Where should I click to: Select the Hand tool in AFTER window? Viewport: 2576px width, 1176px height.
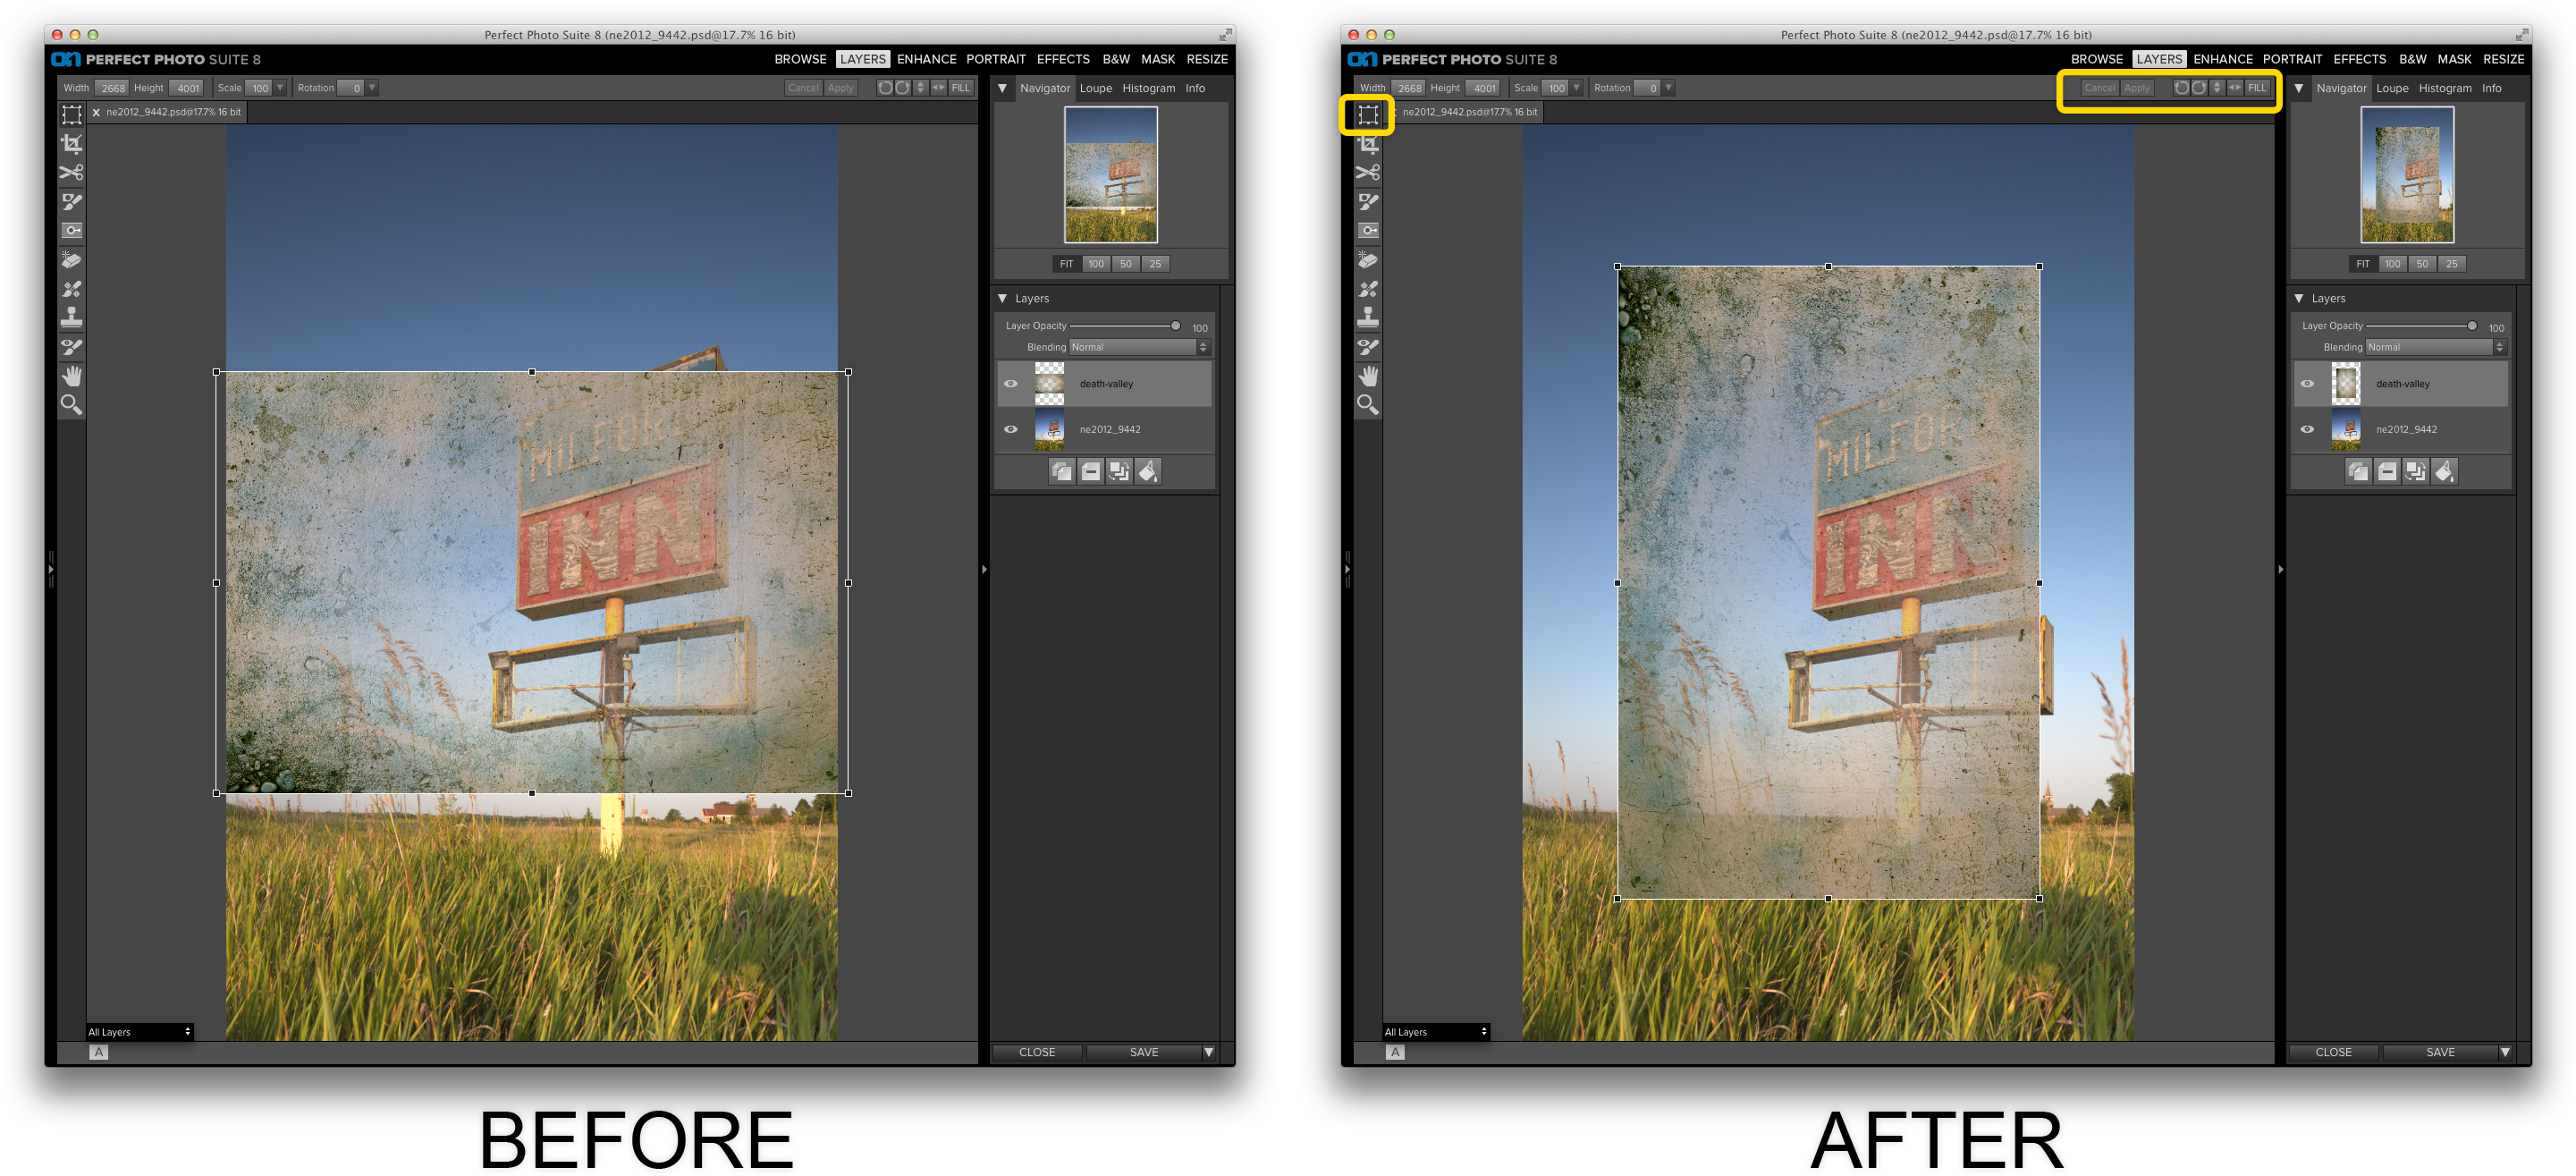point(1368,376)
